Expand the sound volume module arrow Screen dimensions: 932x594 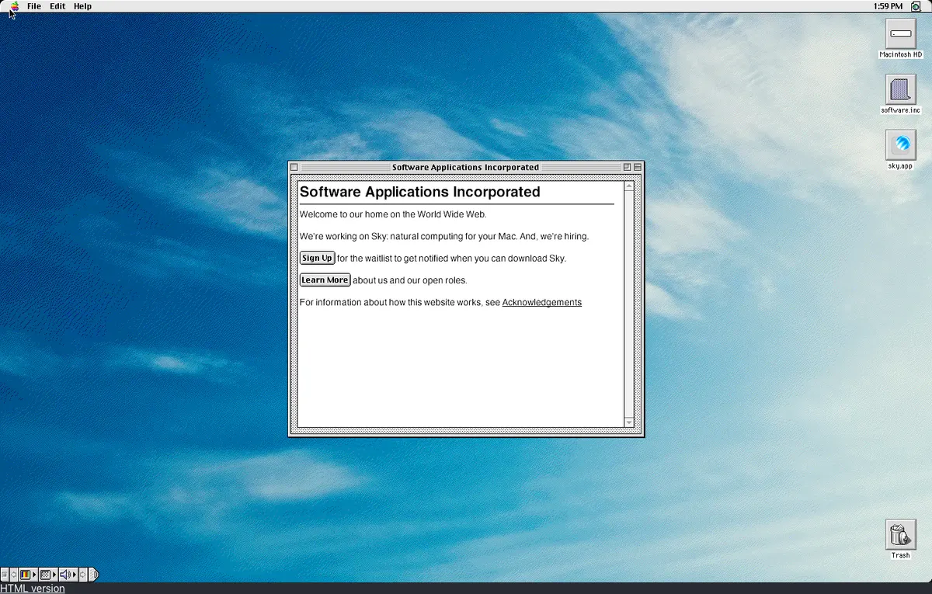coord(75,575)
